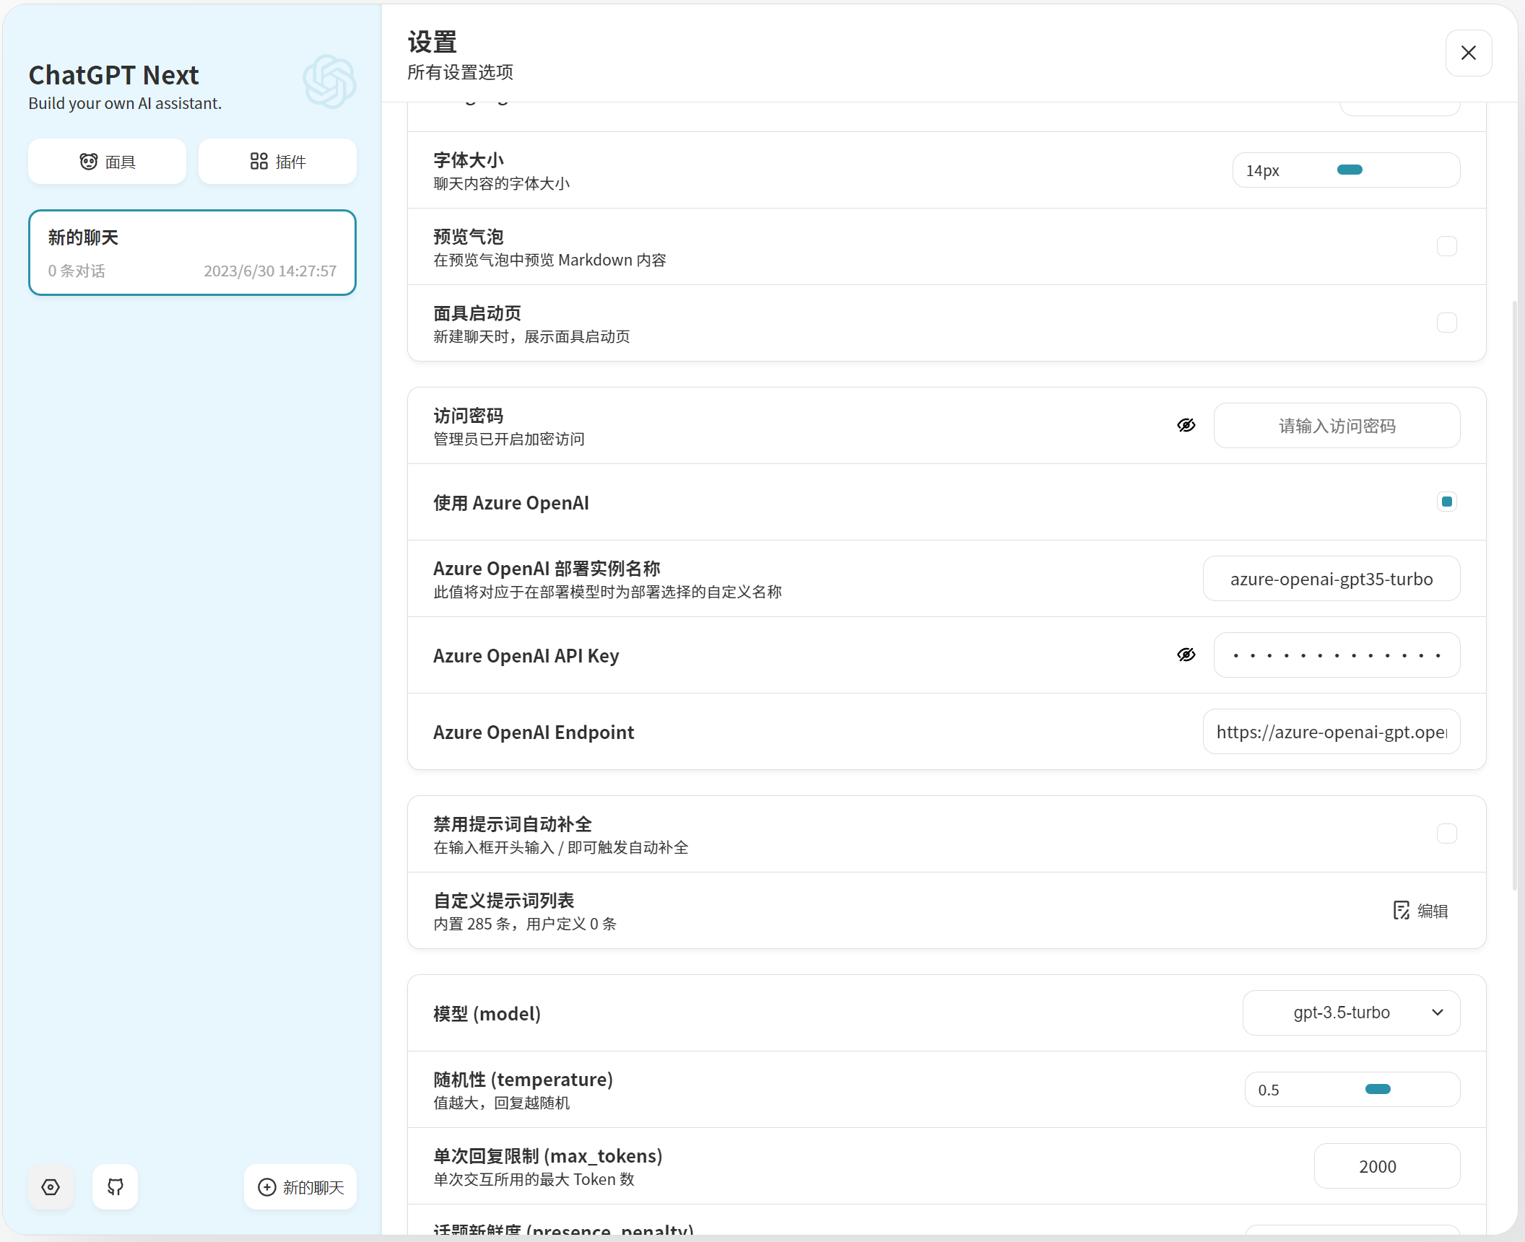Adjust the temperature slider at 0.5
Image resolution: width=1525 pixels, height=1242 pixels.
point(1378,1090)
